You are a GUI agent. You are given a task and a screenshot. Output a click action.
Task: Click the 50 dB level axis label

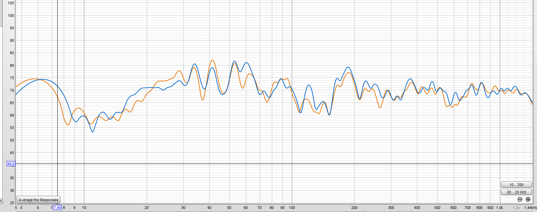point(12,140)
